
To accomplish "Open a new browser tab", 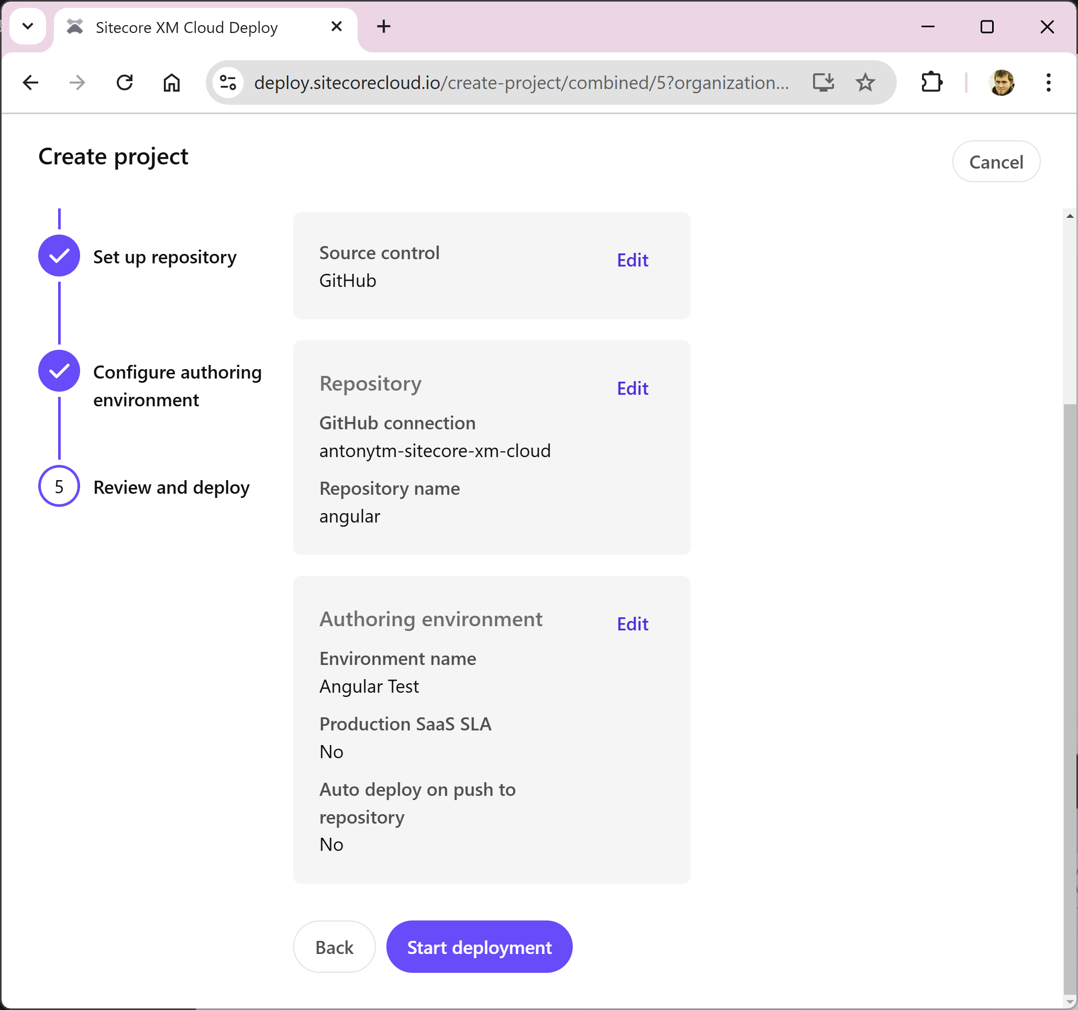I will [383, 26].
